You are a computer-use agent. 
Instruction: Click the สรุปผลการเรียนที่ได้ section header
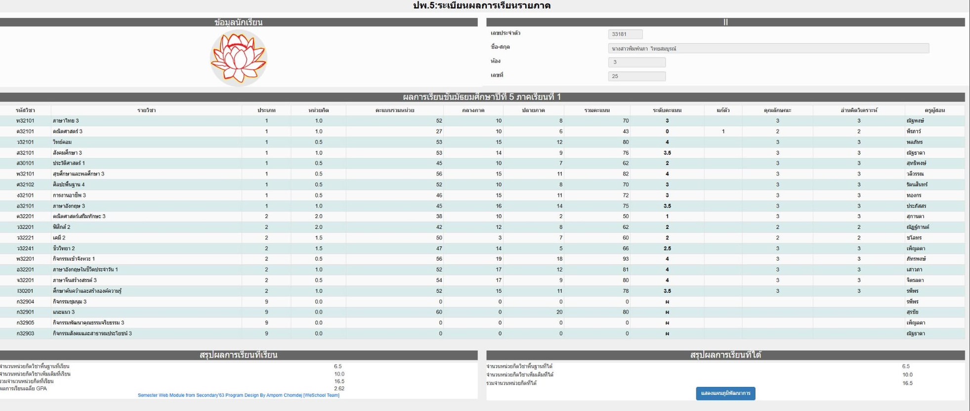click(x=725, y=355)
